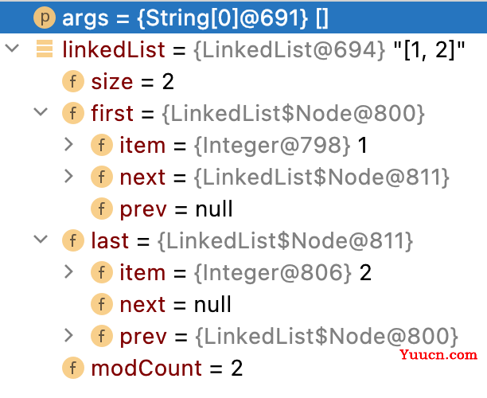Image resolution: width=487 pixels, height=398 pixels.
Task: Click field icon of prev = null
Action: point(102,209)
